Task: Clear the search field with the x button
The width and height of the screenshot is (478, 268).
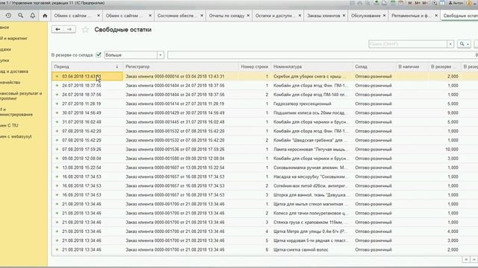Action: point(450,44)
